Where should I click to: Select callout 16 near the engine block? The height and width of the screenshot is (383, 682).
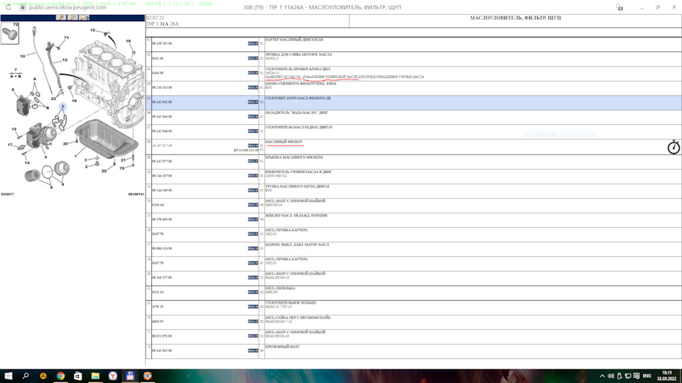click(x=129, y=41)
